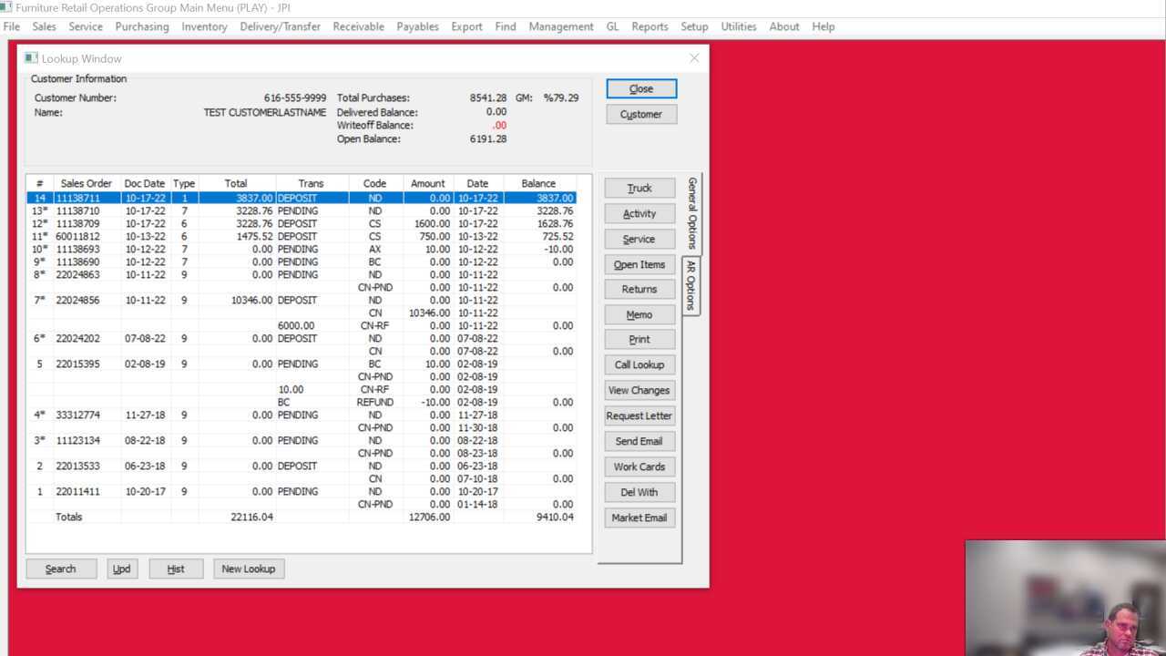Open the Receivable menu

pyautogui.click(x=358, y=26)
